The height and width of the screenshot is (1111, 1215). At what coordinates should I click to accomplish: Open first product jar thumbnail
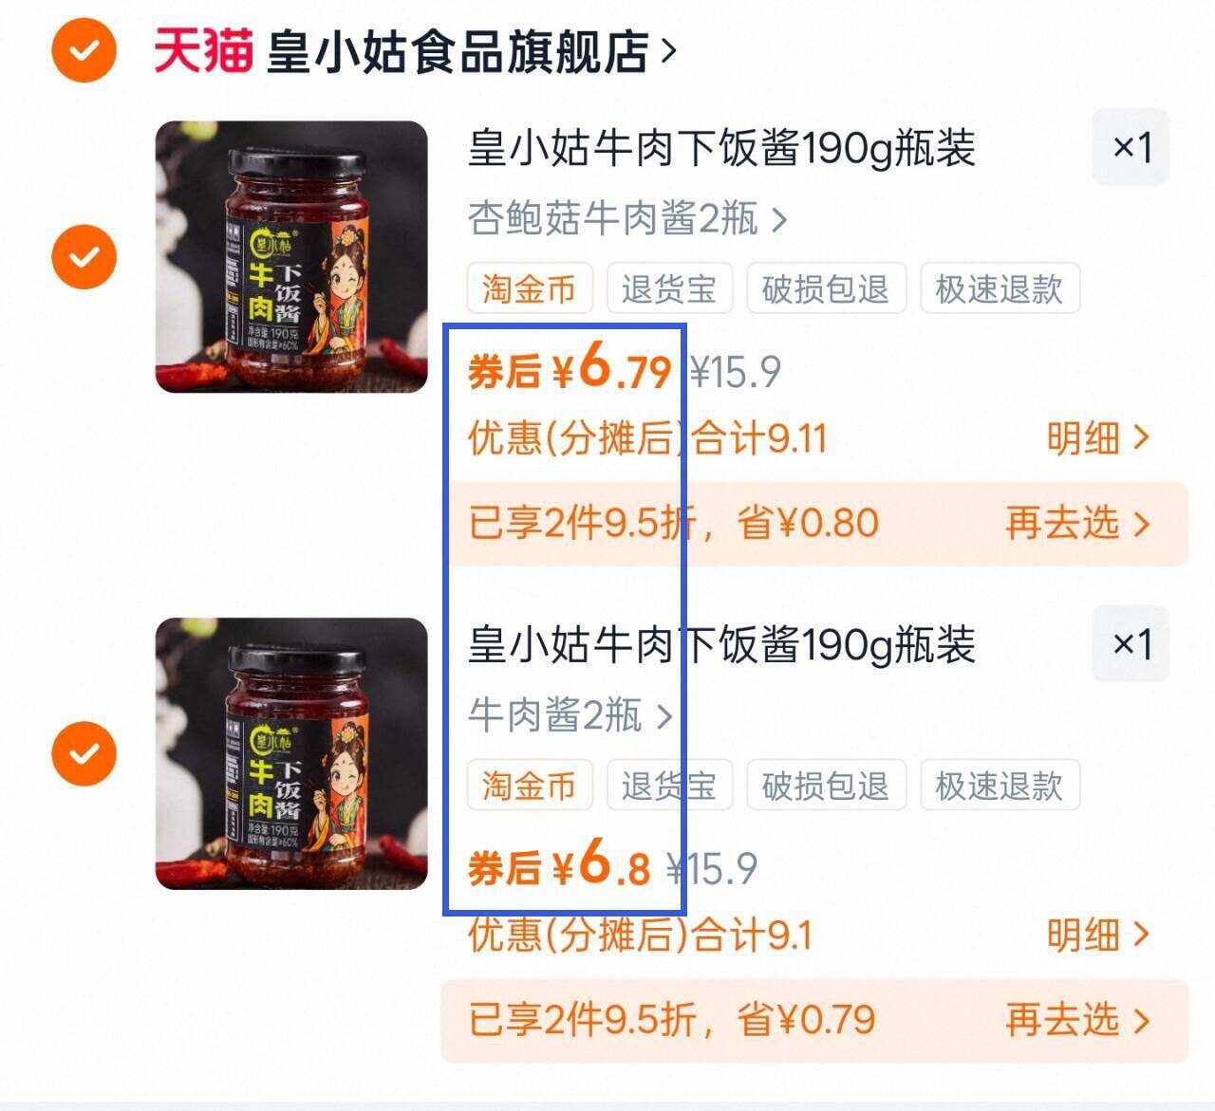(x=291, y=256)
